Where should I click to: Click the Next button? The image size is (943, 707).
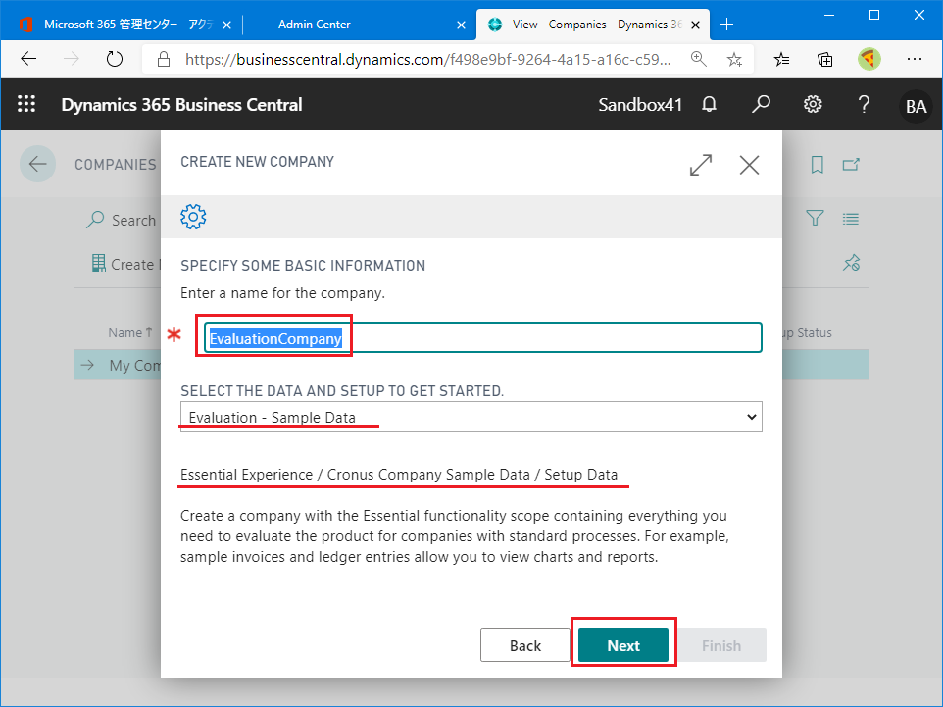(x=623, y=645)
